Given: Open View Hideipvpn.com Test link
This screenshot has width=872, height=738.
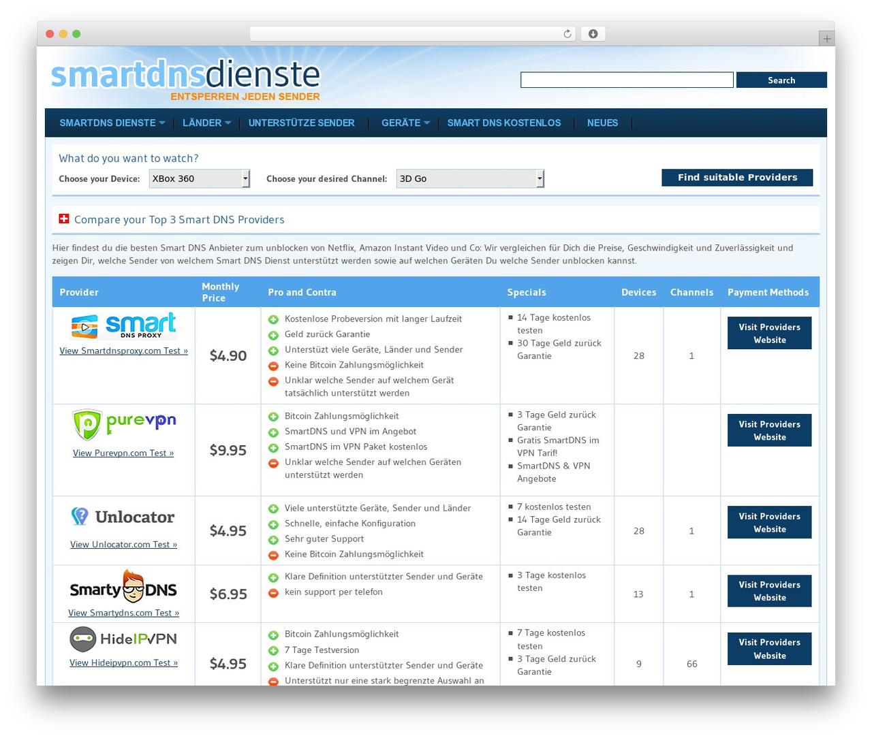Looking at the screenshot, I should (x=123, y=663).
